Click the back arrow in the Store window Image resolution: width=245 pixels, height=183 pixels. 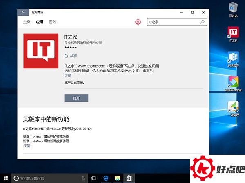click(23, 13)
